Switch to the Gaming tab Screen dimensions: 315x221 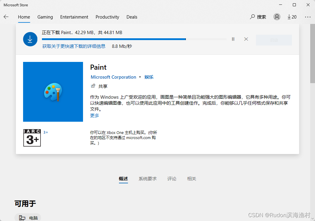pos(45,17)
